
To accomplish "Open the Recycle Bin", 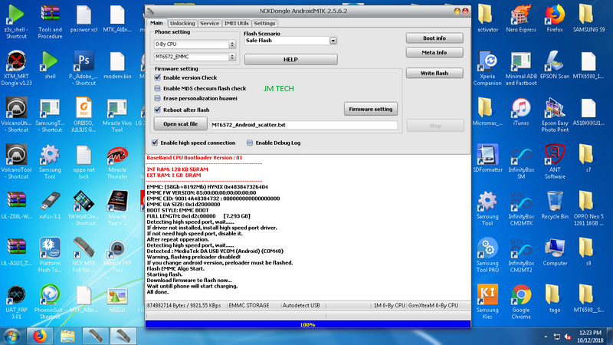I will click(555, 205).
